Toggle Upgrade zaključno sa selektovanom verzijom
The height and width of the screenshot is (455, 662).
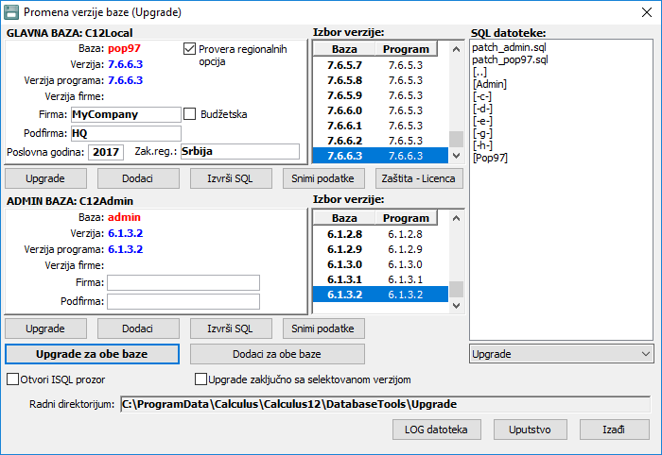coord(200,379)
